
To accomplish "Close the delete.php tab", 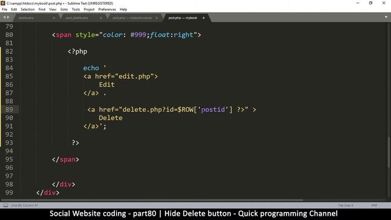I will 54,18.
